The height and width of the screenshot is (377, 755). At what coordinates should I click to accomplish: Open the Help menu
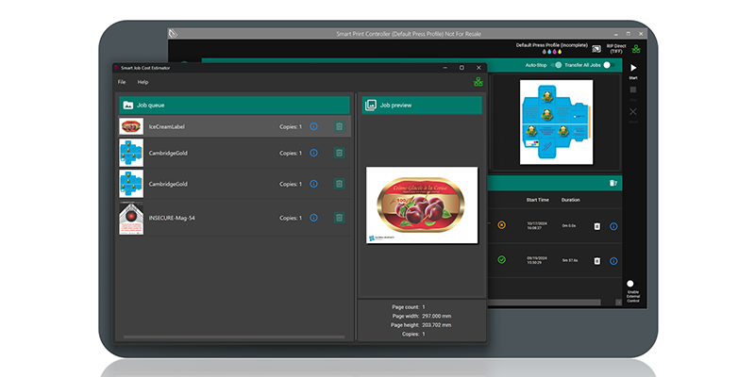(143, 83)
